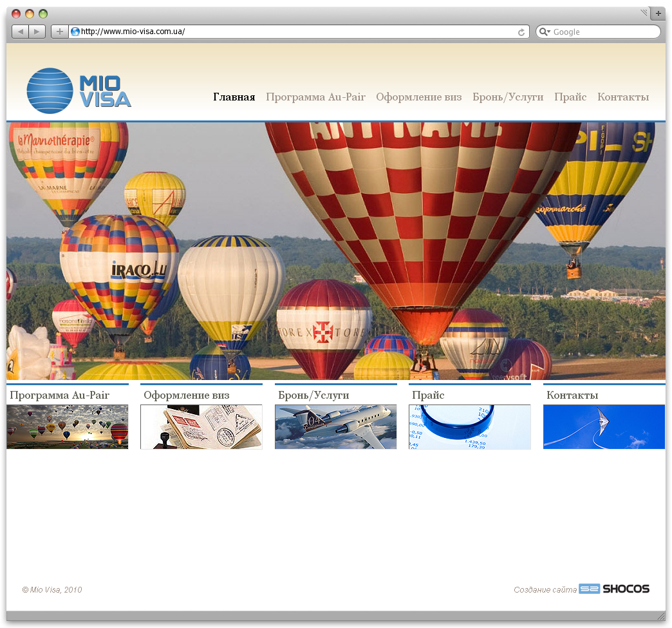Click the Оформление виз heading above passport thumbnail
This screenshot has width=672, height=628.
click(x=187, y=395)
